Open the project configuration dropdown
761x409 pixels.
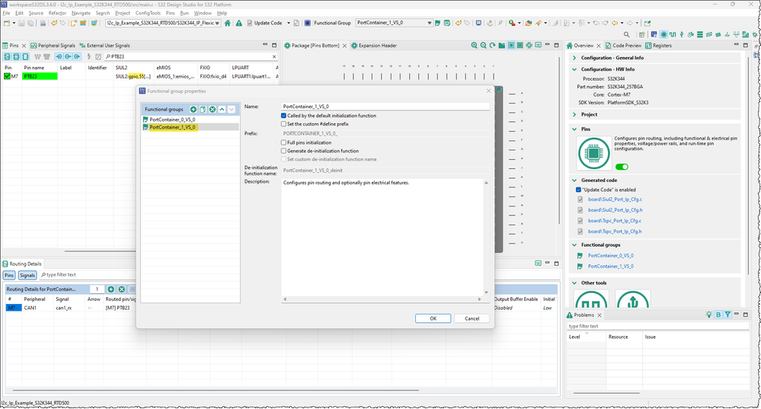(x=217, y=23)
